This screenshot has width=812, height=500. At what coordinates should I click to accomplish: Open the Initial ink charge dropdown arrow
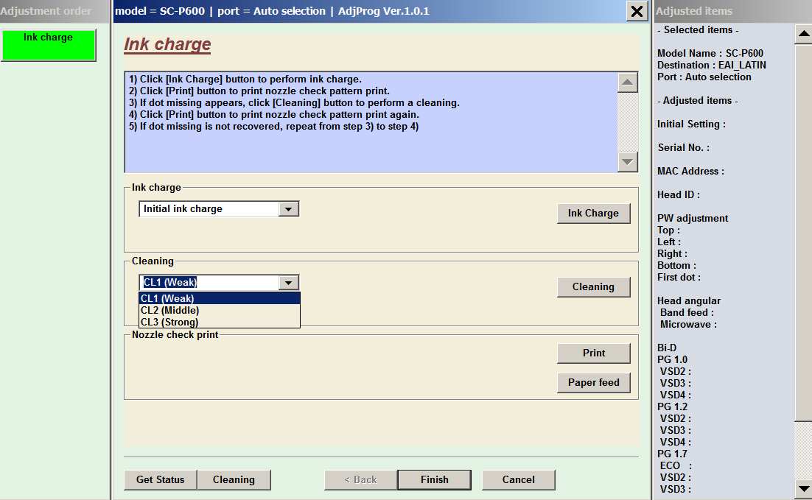click(x=288, y=209)
